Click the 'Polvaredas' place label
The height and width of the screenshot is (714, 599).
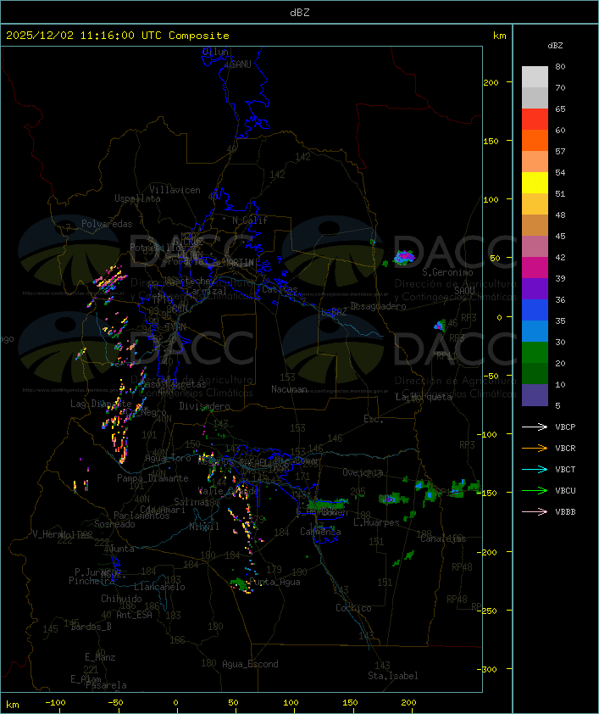(107, 224)
